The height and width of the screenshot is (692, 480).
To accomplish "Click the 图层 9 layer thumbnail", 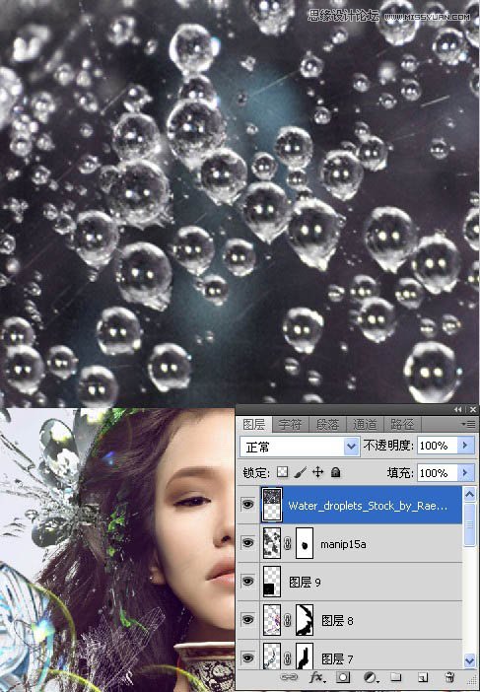I will click(272, 582).
